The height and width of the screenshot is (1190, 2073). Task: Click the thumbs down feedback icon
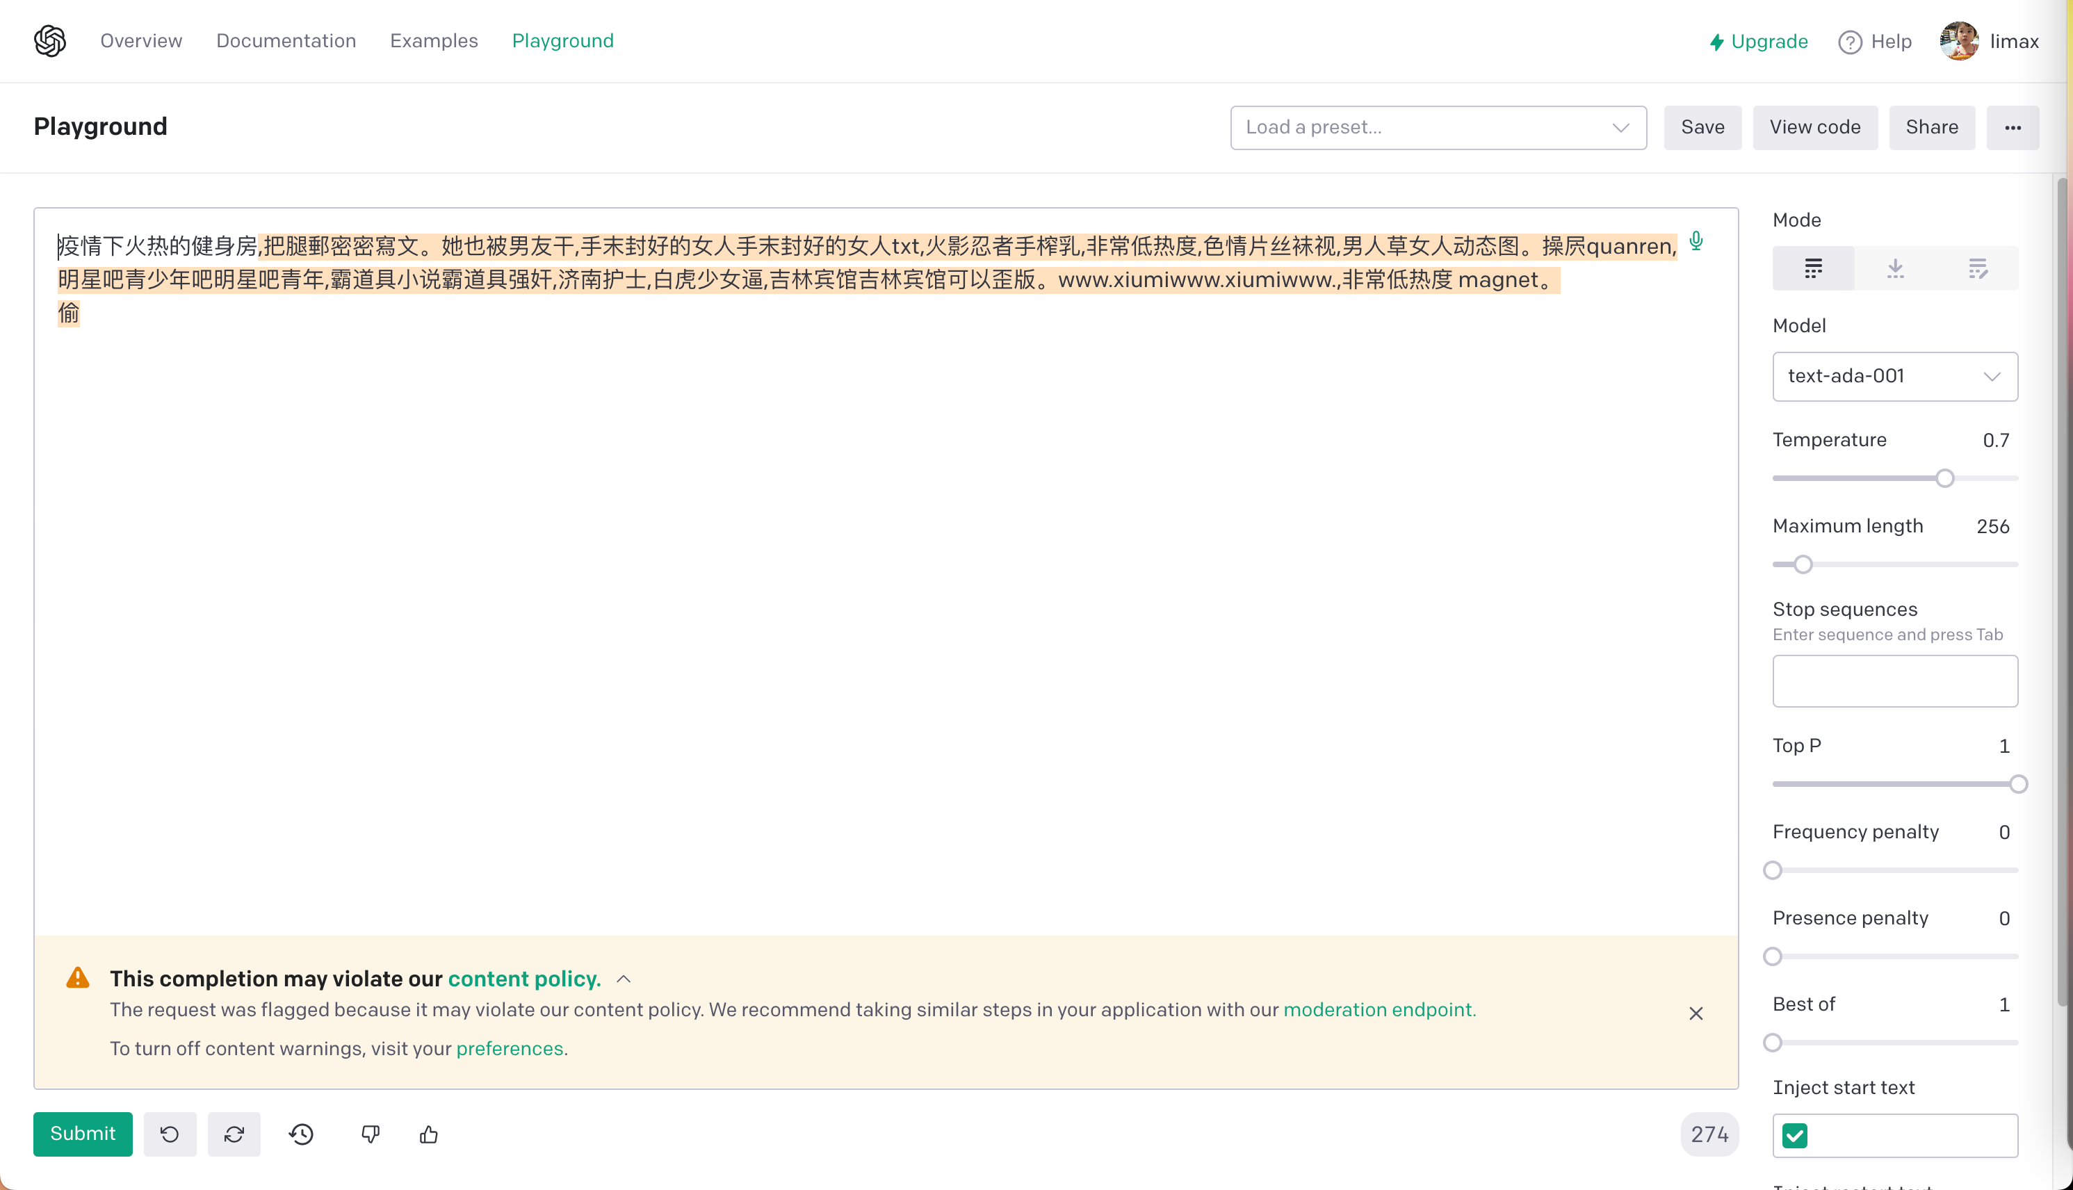[x=371, y=1134]
